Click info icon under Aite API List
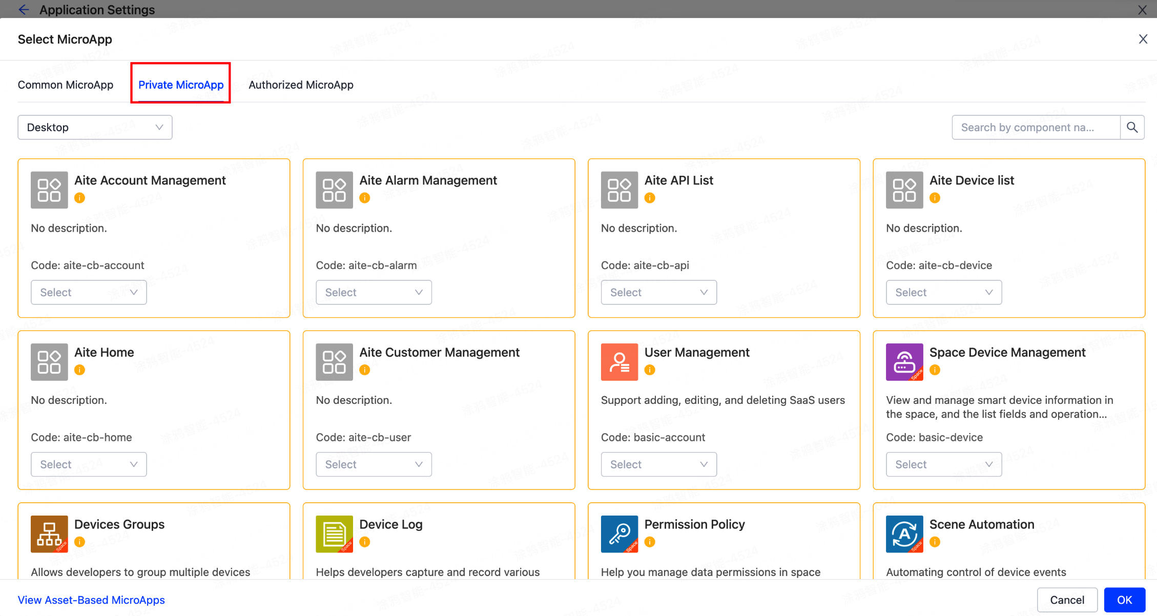This screenshot has width=1157, height=616. click(649, 198)
